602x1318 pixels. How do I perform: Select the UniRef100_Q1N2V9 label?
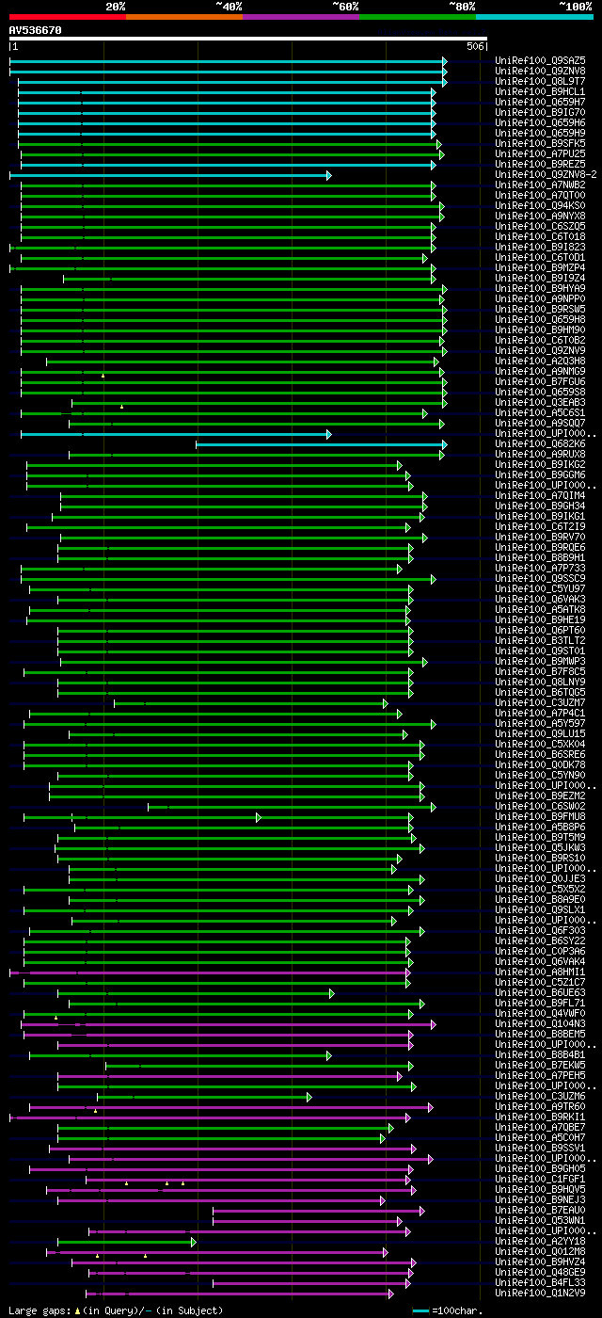[x=542, y=1293]
